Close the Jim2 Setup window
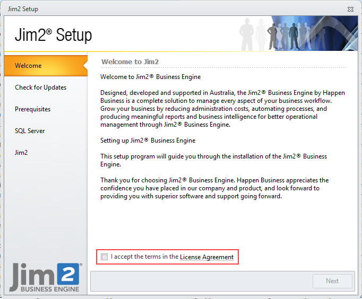 coord(350,9)
